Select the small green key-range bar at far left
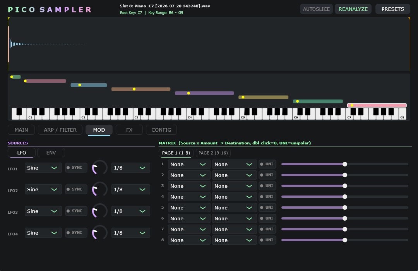The height and width of the screenshot is (271, 418). coord(15,77)
